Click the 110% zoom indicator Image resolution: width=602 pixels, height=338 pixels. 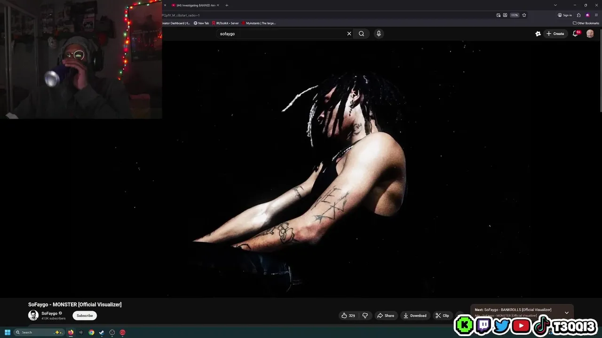(x=515, y=15)
